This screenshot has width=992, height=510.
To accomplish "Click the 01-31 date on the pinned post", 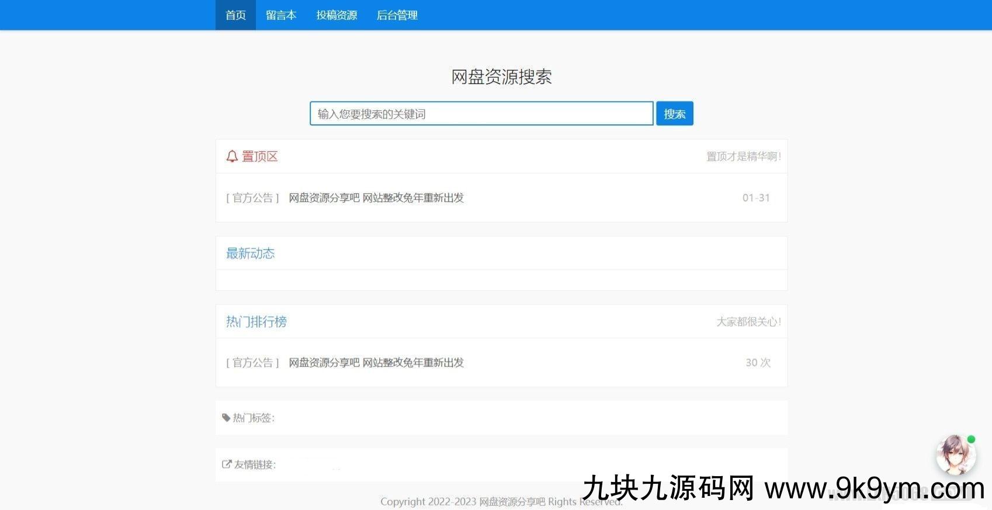I will click(756, 198).
